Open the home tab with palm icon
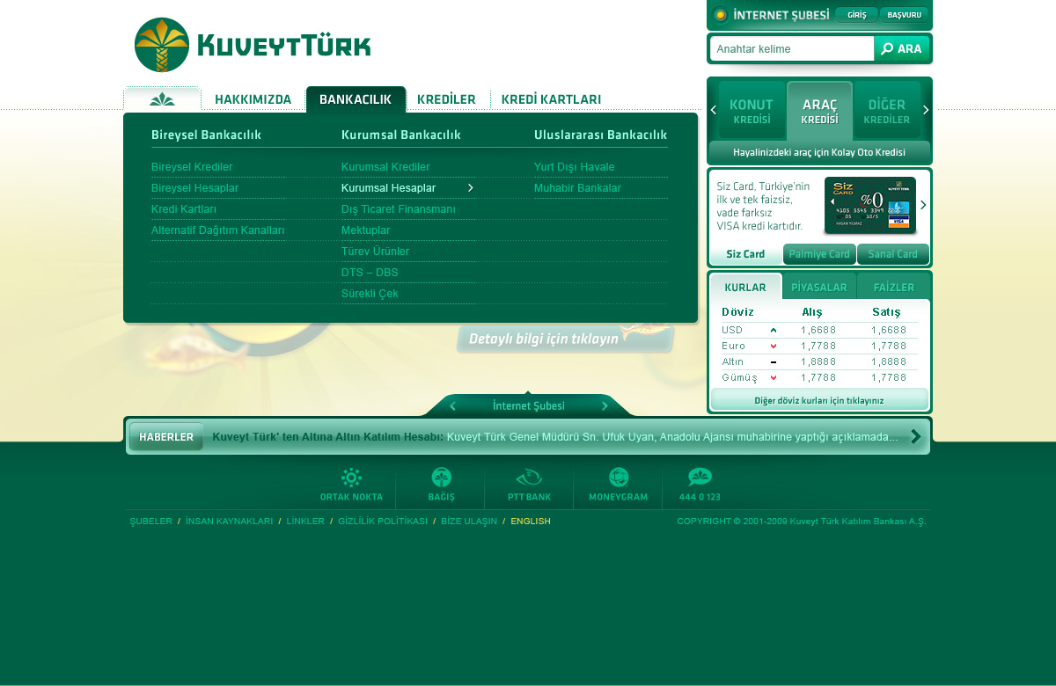The height and width of the screenshot is (686, 1056). (162, 99)
